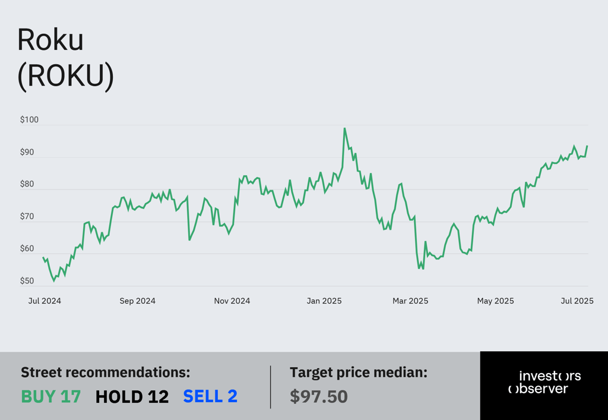Click the $60 y-axis label
The width and height of the screenshot is (608, 420).
(27, 248)
